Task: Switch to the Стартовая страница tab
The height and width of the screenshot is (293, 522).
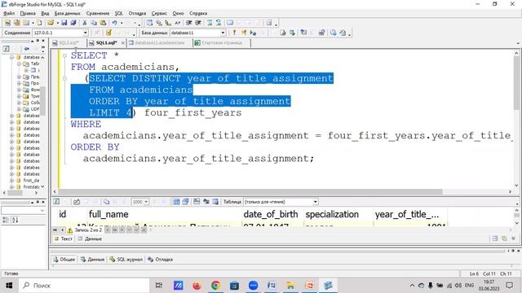Action: click(222, 43)
